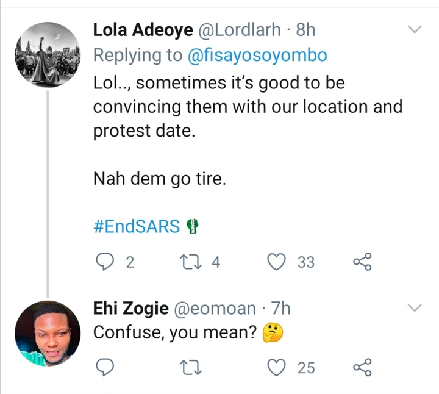The image size is (439, 394).
Task: Share Lola Adeoye's tweet
Action: 362,262
